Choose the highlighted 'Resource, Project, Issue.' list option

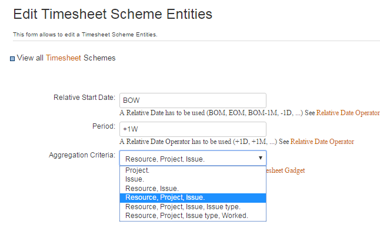193,198
